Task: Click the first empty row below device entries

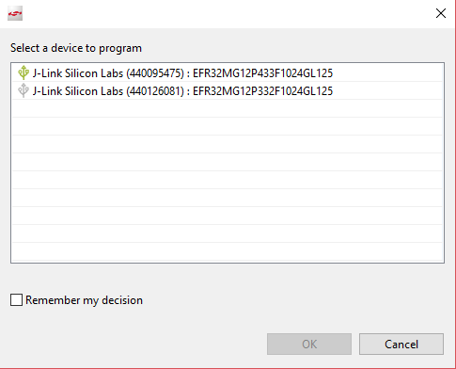Action: (x=228, y=108)
